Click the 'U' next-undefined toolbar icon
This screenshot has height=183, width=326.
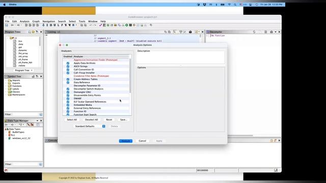(x=55, y=25)
